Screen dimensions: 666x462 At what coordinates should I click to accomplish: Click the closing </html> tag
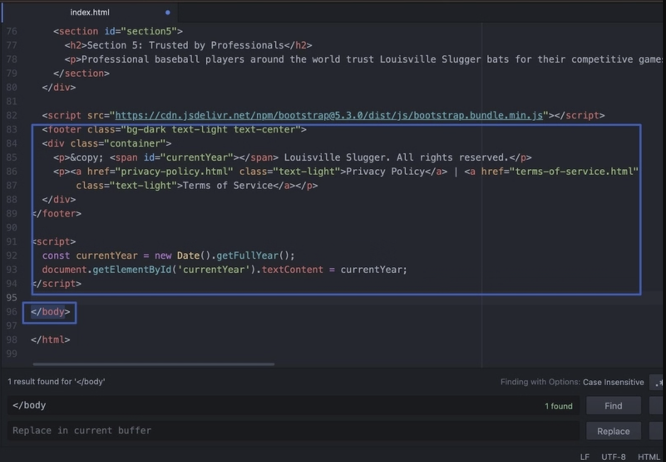click(50, 340)
